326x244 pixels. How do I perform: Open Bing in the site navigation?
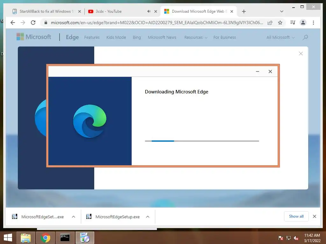coord(137,37)
